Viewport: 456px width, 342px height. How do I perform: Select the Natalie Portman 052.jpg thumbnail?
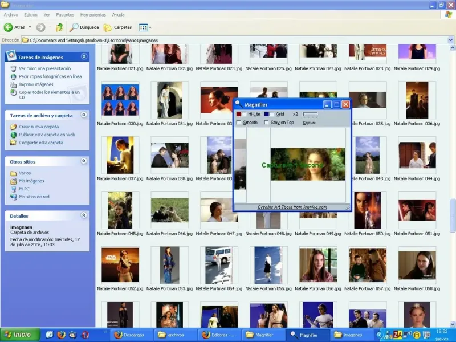120,265
